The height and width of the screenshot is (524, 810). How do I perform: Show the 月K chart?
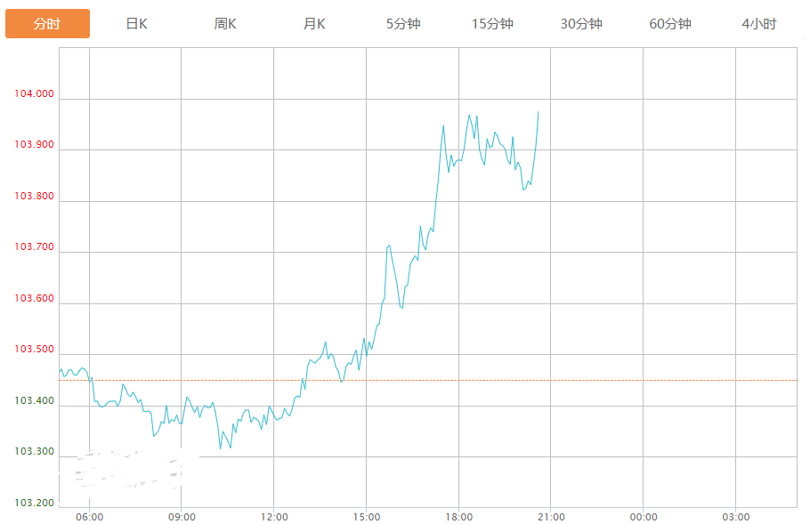coord(314,24)
